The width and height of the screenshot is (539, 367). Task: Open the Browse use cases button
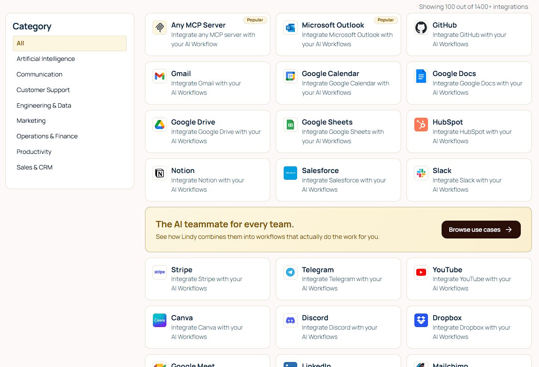(x=481, y=230)
